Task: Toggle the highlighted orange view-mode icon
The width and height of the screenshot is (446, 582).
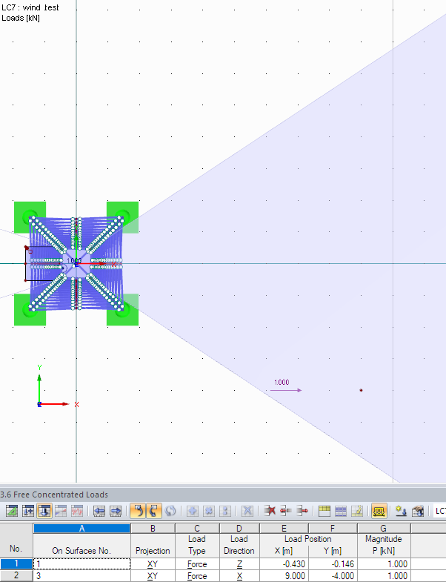Action: point(379,511)
